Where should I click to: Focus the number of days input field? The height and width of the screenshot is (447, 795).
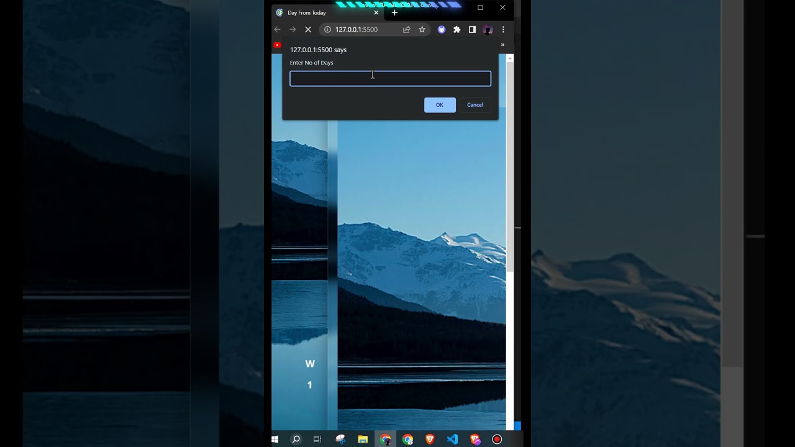pyautogui.click(x=390, y=78)
